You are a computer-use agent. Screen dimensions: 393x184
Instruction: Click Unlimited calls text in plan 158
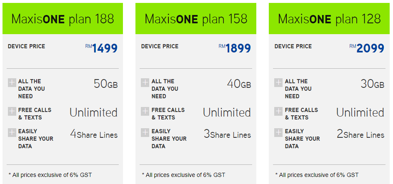pyautogui.click(x=227, y=112)
